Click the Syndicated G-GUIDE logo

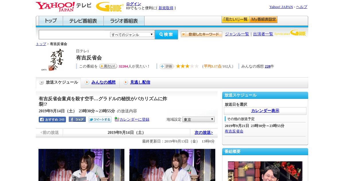290,33
